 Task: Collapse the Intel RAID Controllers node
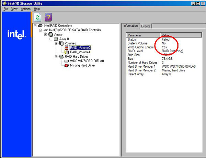tap(35, 26)
